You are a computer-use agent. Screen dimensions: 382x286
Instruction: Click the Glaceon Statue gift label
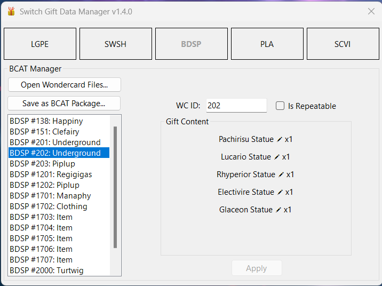(246, 210)
